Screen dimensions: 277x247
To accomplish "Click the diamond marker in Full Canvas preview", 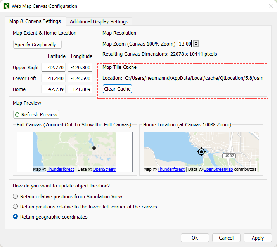I will coord(94,148).
